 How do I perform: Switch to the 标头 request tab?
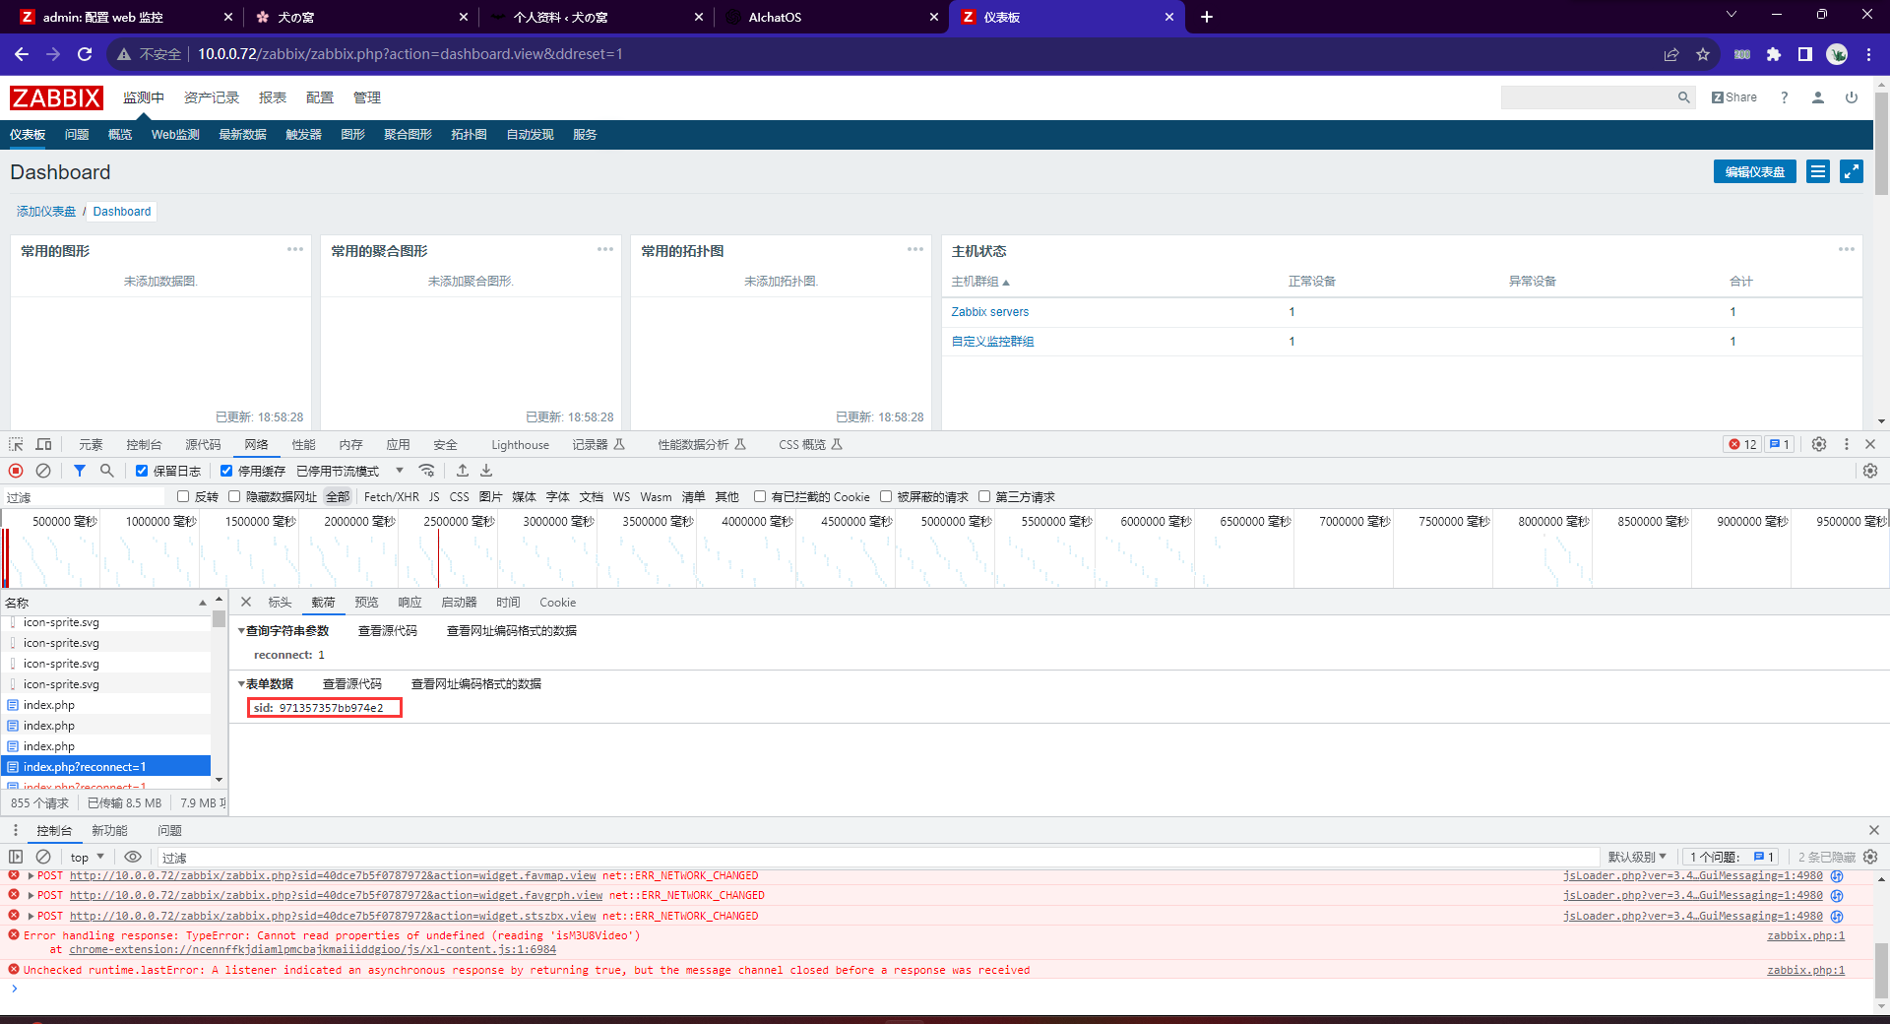(280, 602)
